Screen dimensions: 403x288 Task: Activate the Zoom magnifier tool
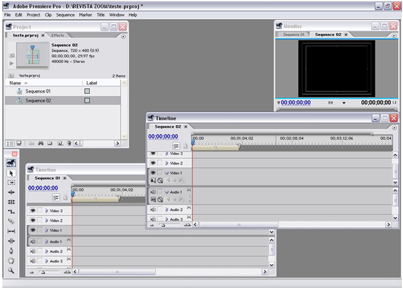tap(11, 271)
